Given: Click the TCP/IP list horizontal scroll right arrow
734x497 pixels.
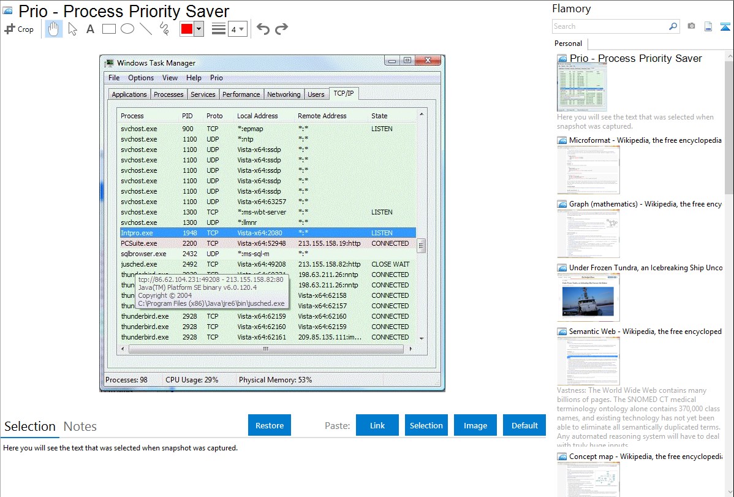Looking at the screenshot, I should (x=411, y=349).
